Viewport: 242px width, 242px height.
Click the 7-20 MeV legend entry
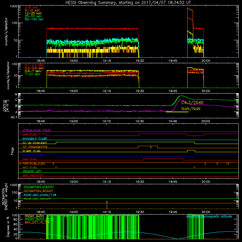[33, 74]
